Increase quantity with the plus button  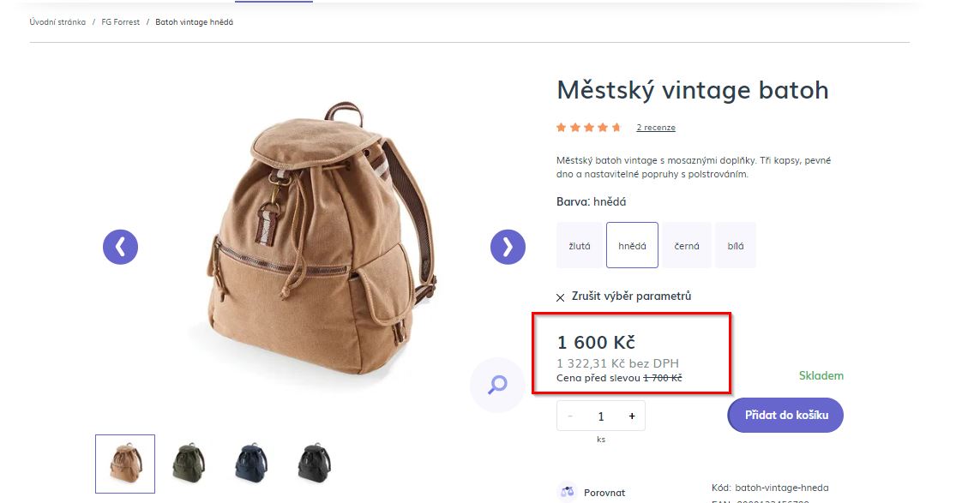coord(632,416)
